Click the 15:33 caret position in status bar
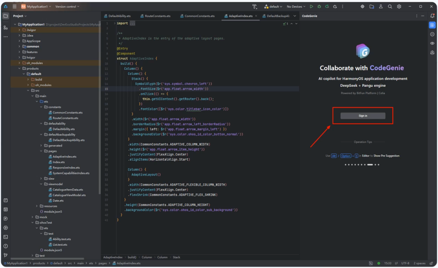 388,263
